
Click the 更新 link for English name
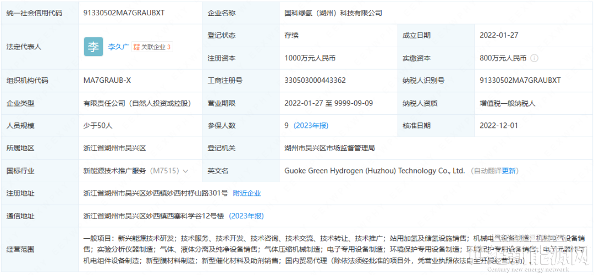(x=509, y=171)
